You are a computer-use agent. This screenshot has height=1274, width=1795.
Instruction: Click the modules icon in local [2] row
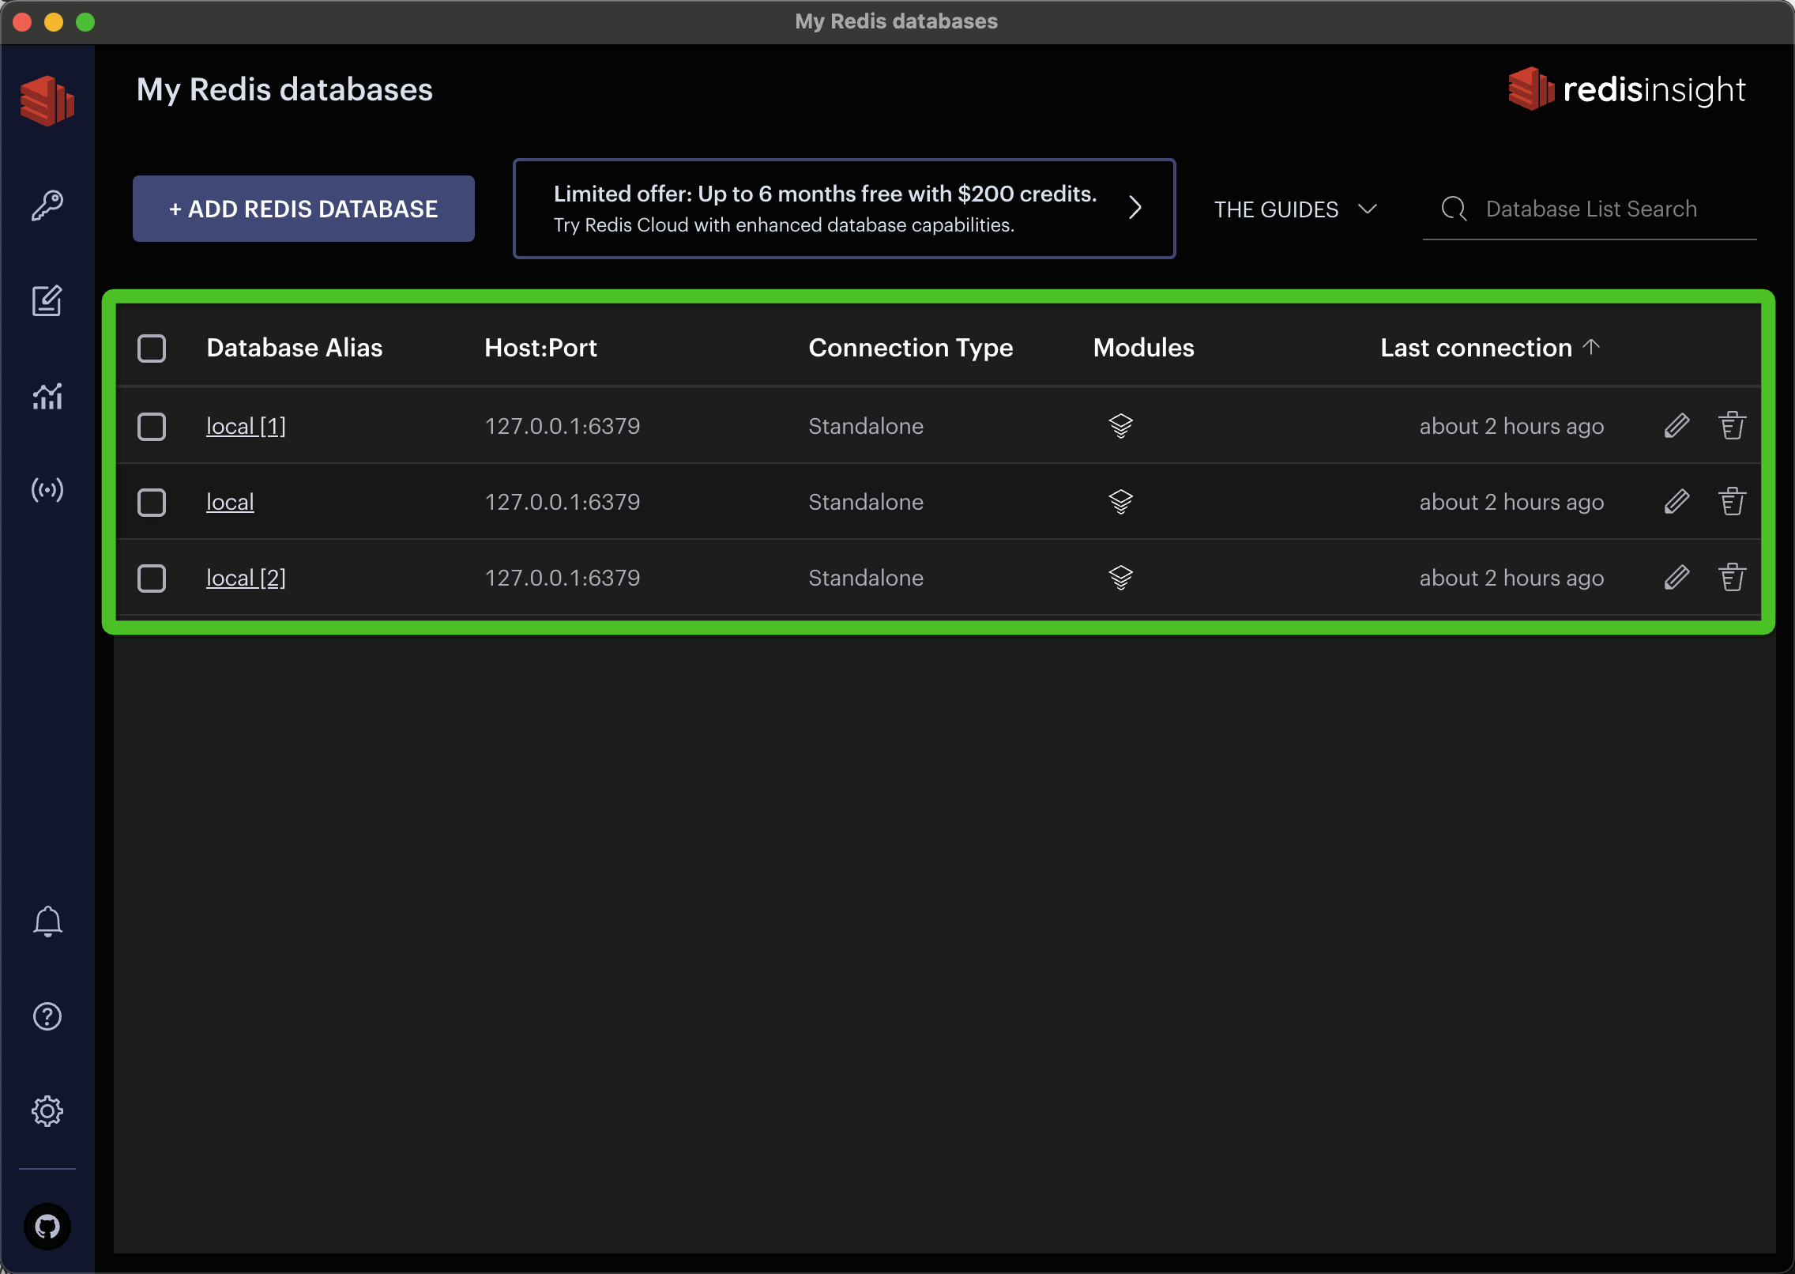(x=1120, y=578)
